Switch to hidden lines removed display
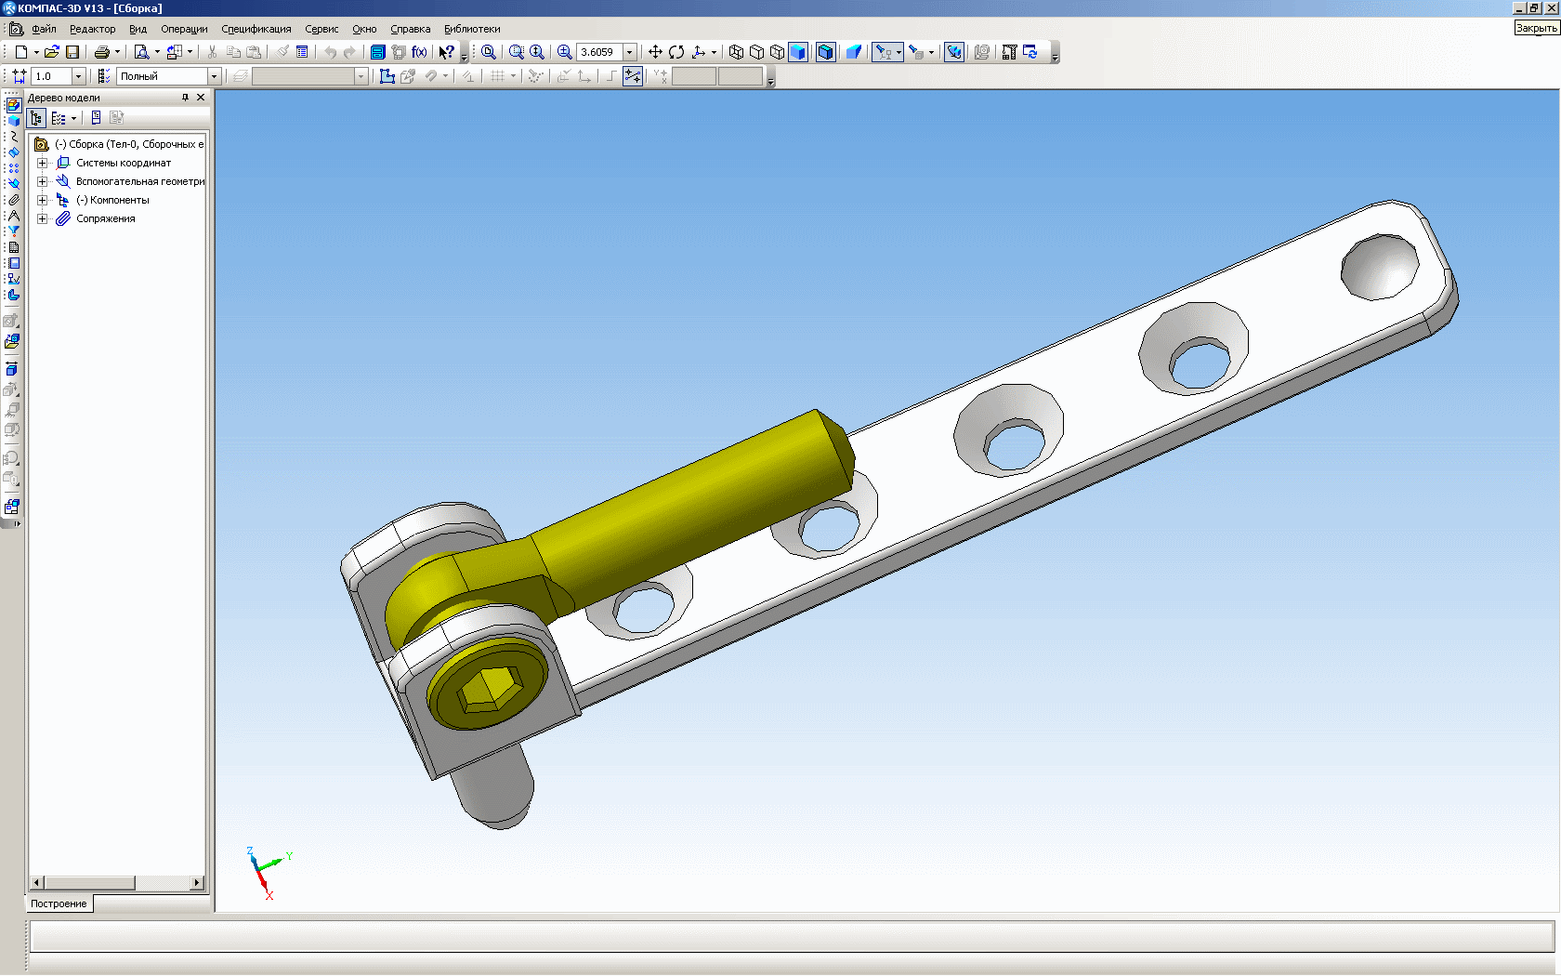This screenshot has width=1561, height=976. [756, 52]
